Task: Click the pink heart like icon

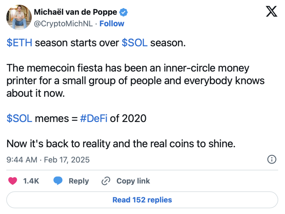Action: [x=13, y=181]
